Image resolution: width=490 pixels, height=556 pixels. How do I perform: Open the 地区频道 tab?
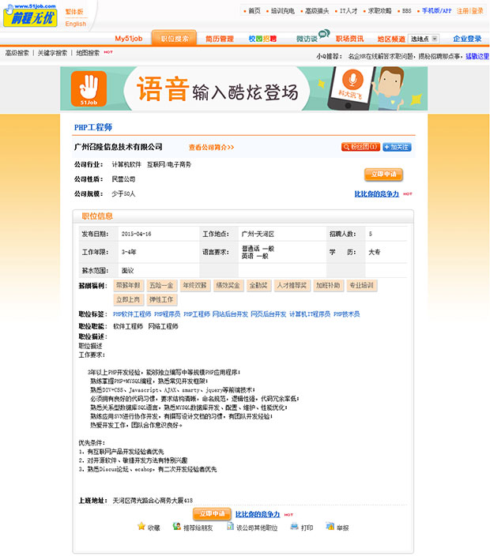click(391, 39)
